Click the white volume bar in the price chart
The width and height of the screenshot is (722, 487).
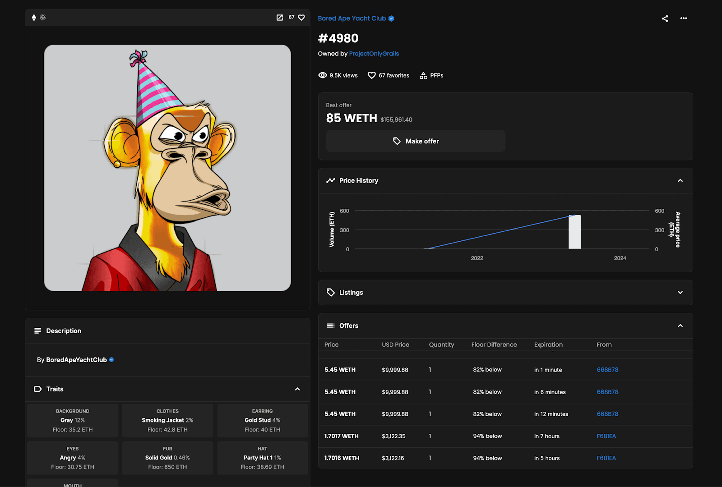(x=575, y=232)
